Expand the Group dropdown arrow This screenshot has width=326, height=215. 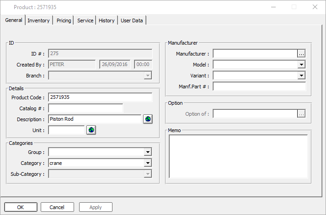point(148,152)
